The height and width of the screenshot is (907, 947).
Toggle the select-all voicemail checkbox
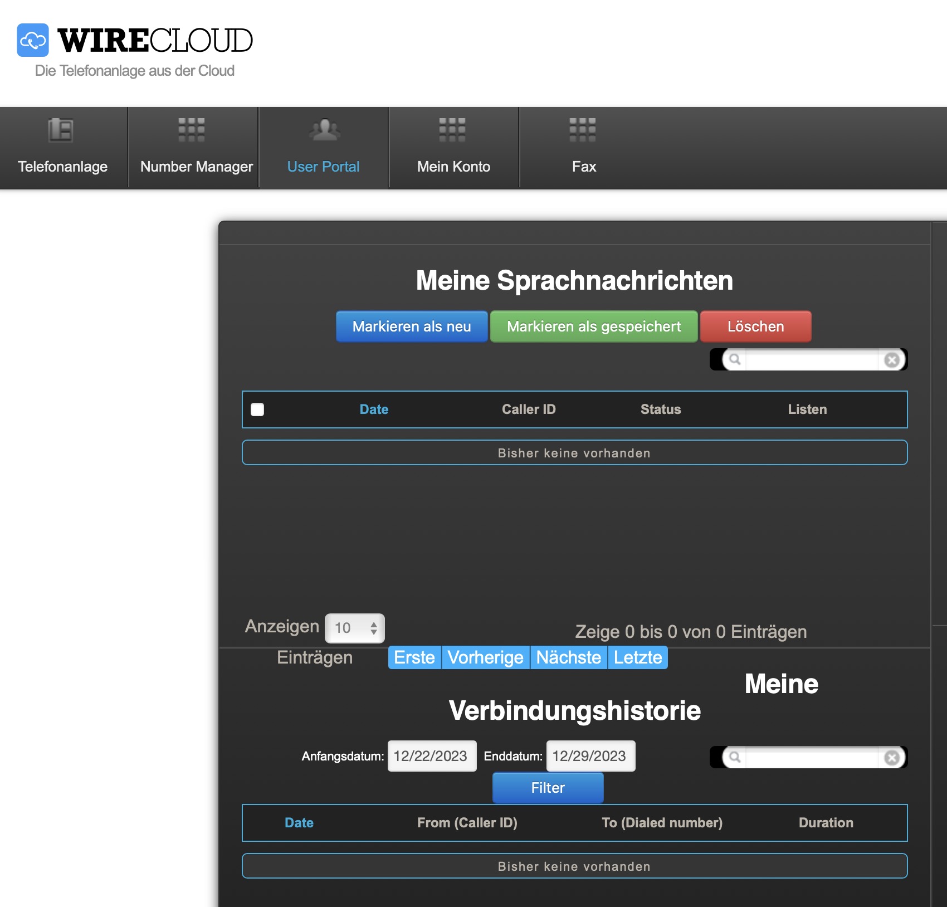pyautogui.click(x=257, y=410)
